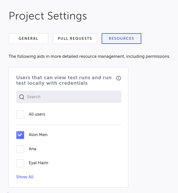Screen dimensions: 178x193
Task: Click the All users text label
Action: click(37, 114)
